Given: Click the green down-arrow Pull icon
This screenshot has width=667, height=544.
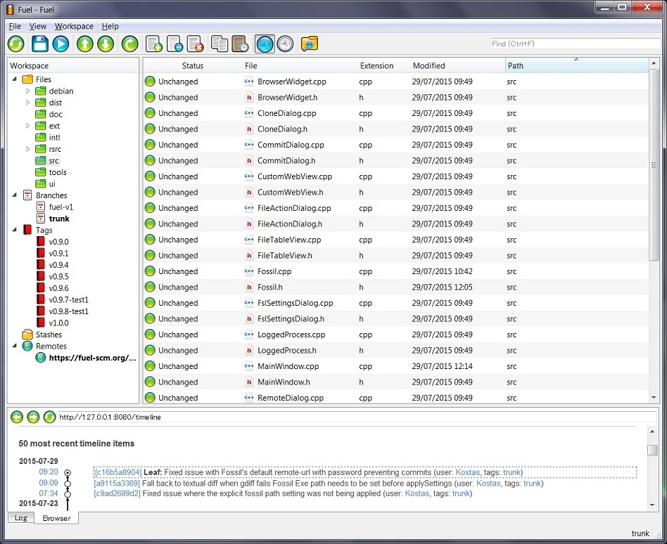Looking at the screenshot, I should click(x=106, y=44).
